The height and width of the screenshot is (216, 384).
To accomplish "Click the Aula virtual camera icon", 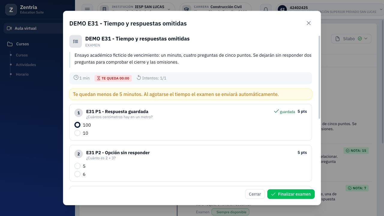I will [9, 28].
